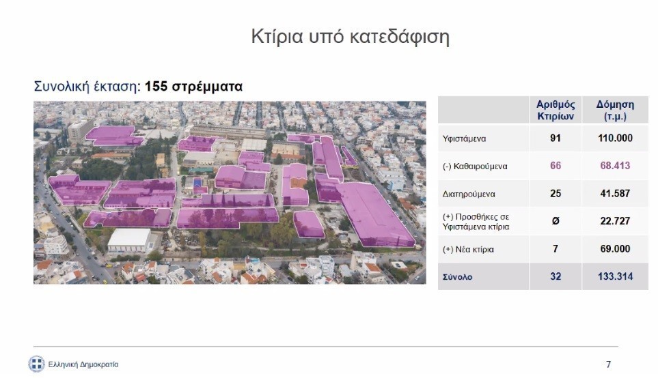Viewport: 658px width, 378px height.
Task: Select the 'Δόμηση (τ.μ.)' column header
Action: coord(614,110)
